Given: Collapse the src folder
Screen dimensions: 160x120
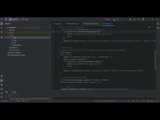Looking at the screenshot, I should (8, 35).
